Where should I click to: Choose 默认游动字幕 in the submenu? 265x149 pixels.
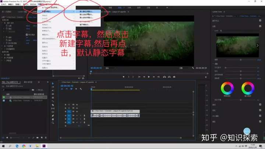88,18
